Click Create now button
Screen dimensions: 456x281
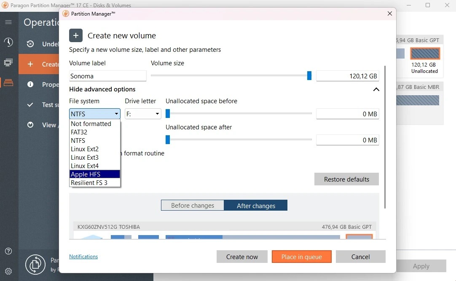(x=242, y=257)
